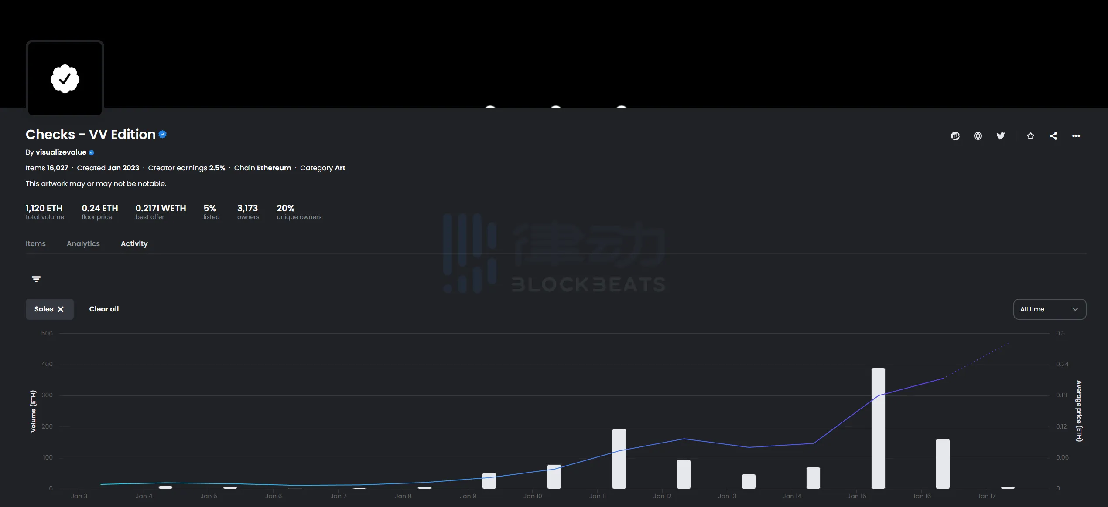Click the Jan 16 volume bar

pos(943,464)
